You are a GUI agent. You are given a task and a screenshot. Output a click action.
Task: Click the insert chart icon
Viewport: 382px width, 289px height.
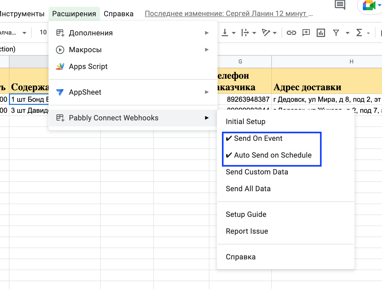321,33
